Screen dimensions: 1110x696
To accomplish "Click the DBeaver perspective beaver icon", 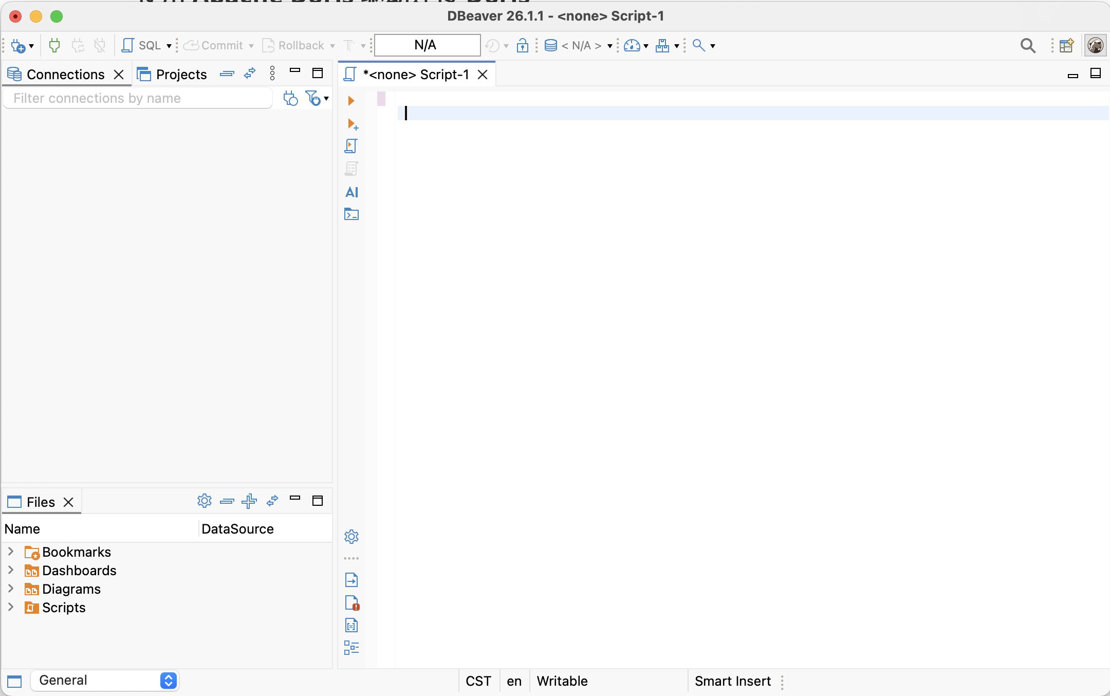I will (x=1095, y=46).
